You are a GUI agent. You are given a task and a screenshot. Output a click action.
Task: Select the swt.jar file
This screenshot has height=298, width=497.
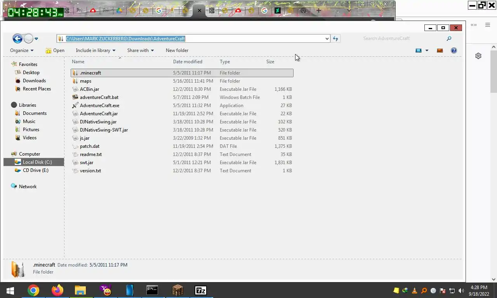click(182, 163)
